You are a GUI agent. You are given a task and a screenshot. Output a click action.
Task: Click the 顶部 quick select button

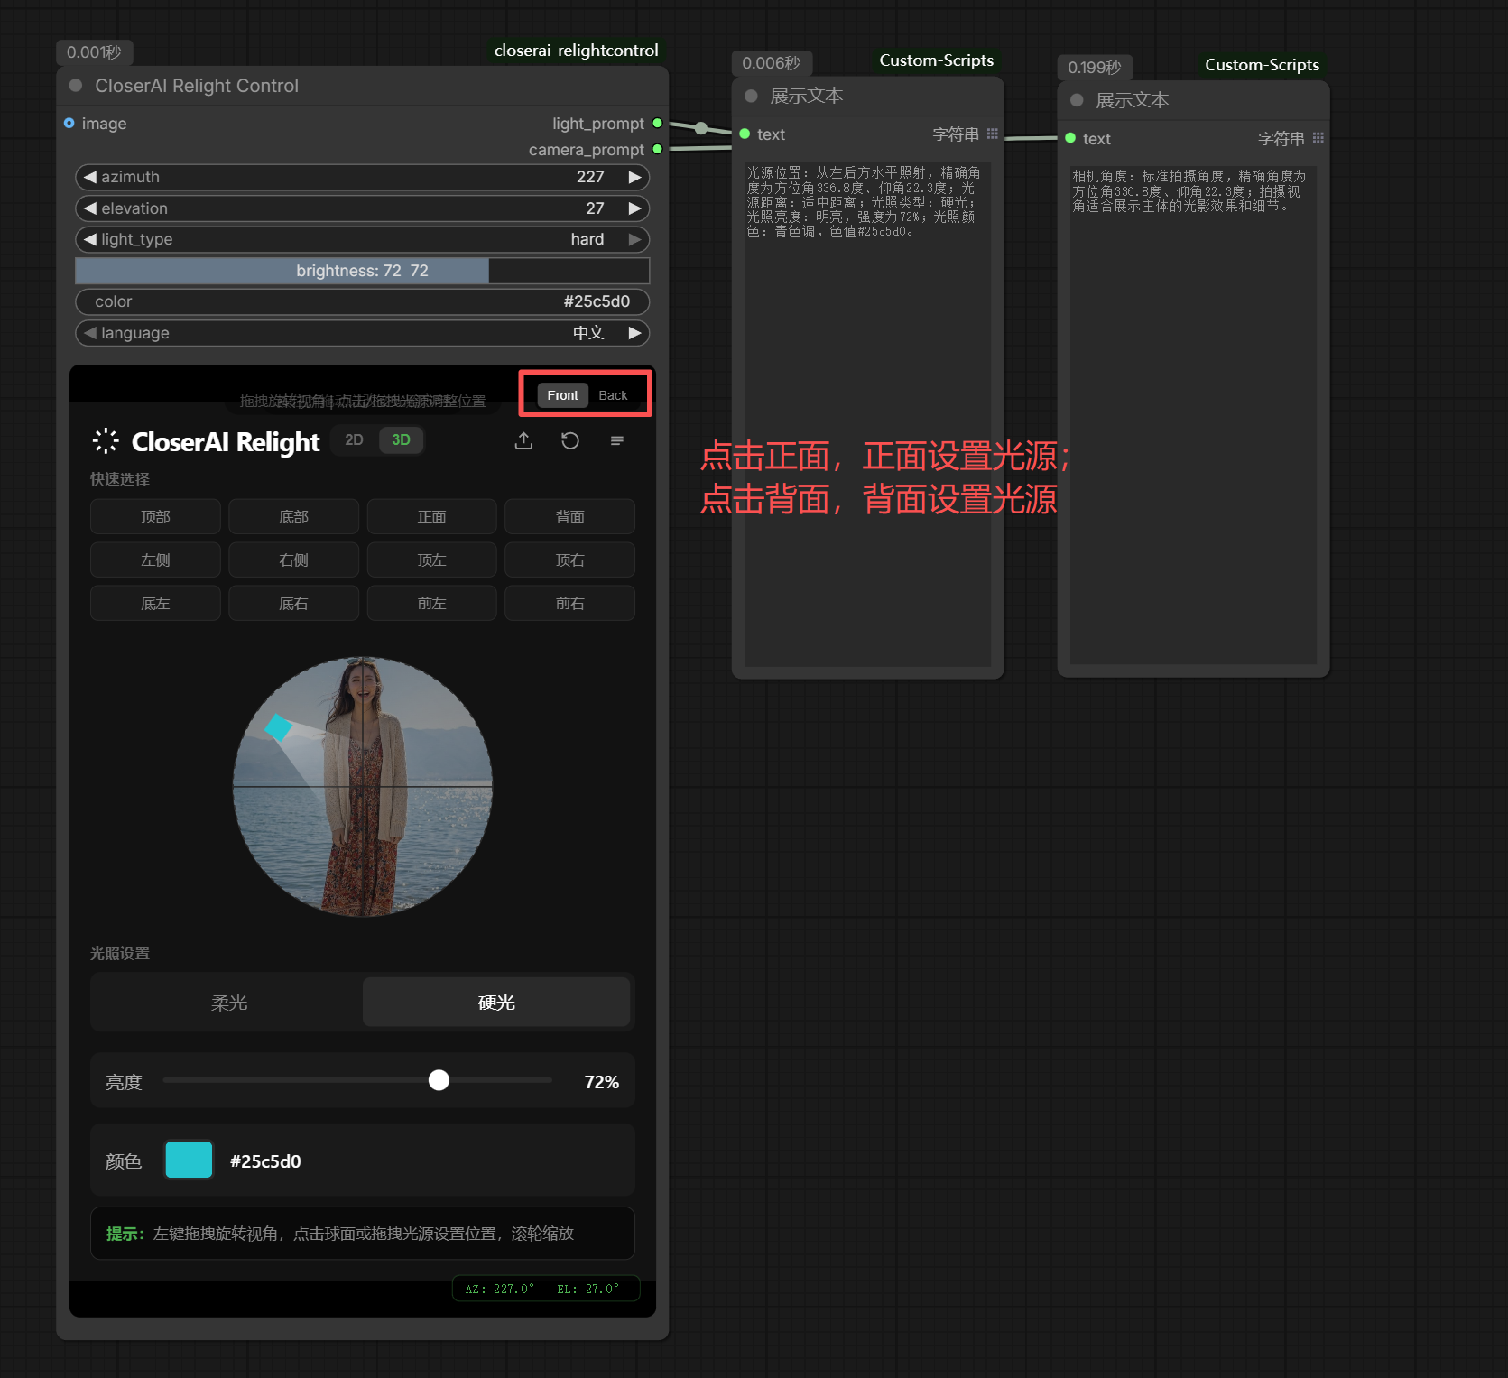click(155, 517)
